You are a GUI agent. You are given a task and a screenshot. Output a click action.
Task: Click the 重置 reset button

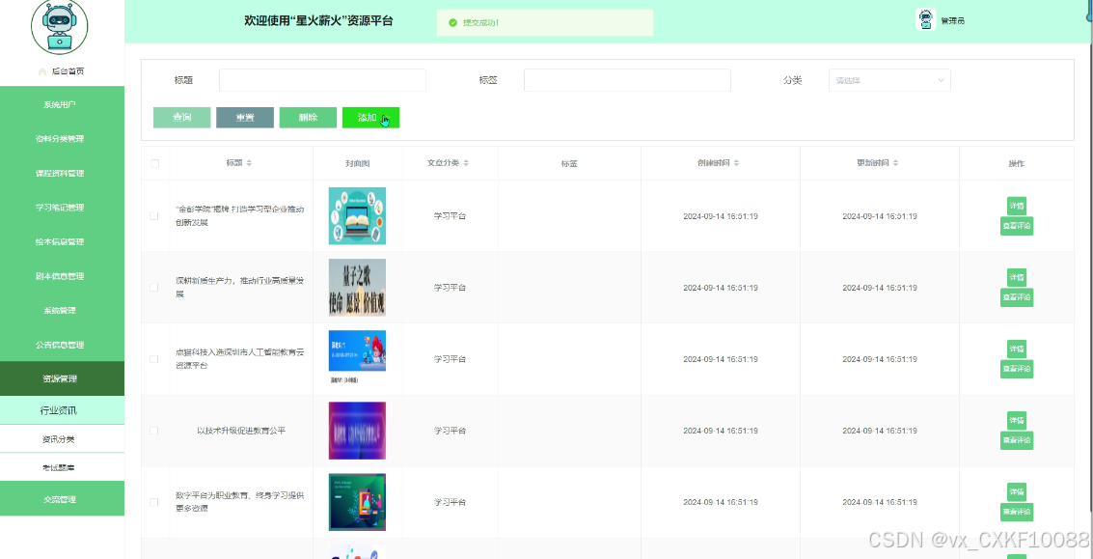point(245,117)
